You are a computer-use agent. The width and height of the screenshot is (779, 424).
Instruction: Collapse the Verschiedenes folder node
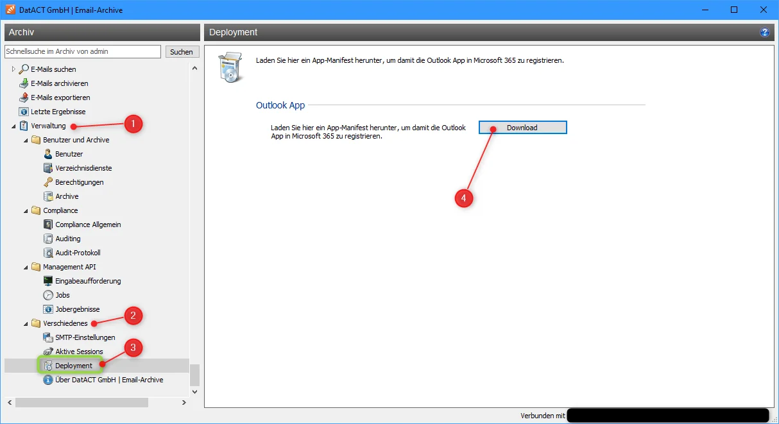(26, 324)
